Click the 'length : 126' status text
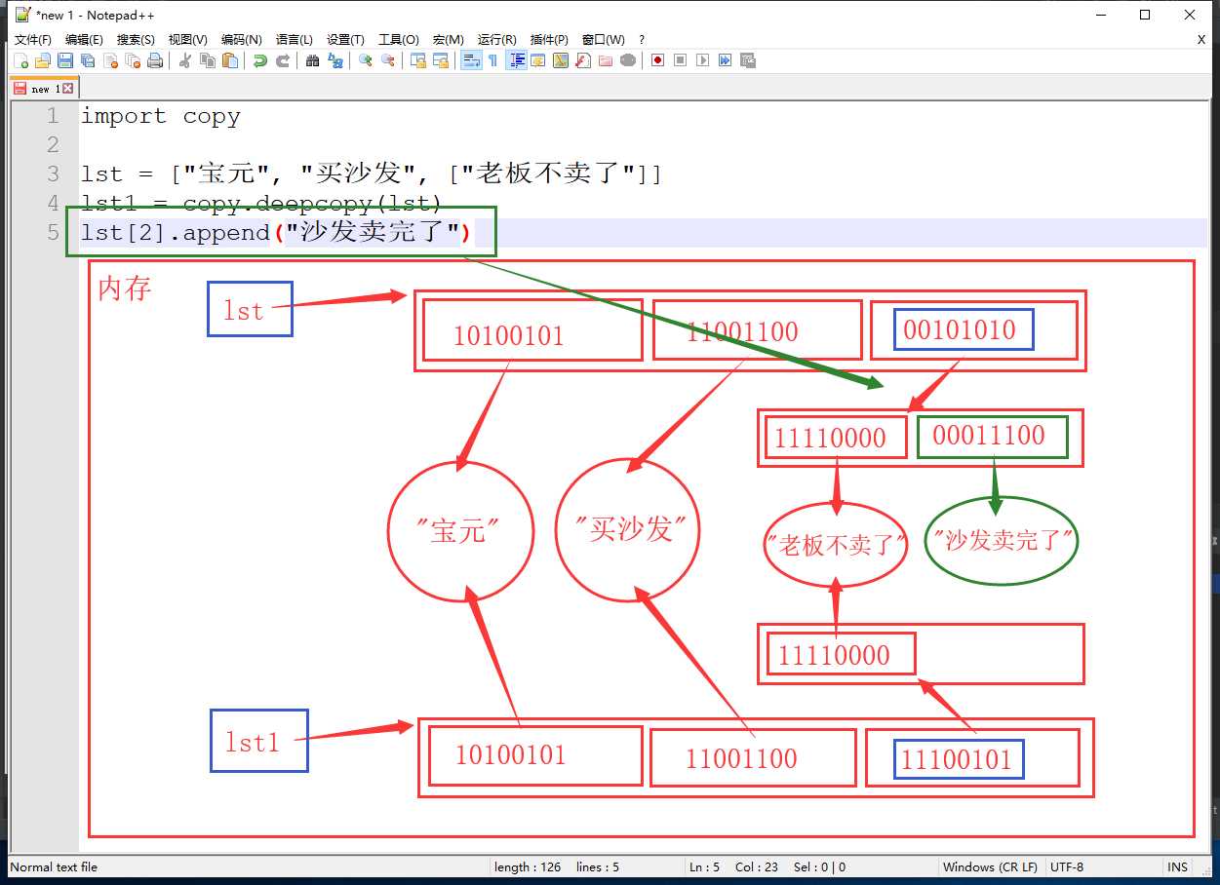 pyautogui.click(x=530, y=866)
